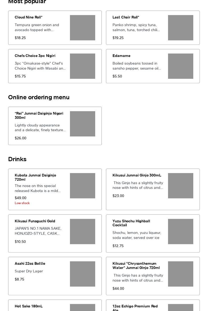Click the Yuzu Shochu Highball image
This screenshot has width=208, height=311.
coord(180,231)
